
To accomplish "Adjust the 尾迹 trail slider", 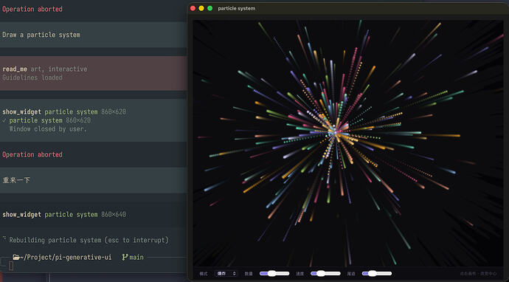I will tap(376, 274).
